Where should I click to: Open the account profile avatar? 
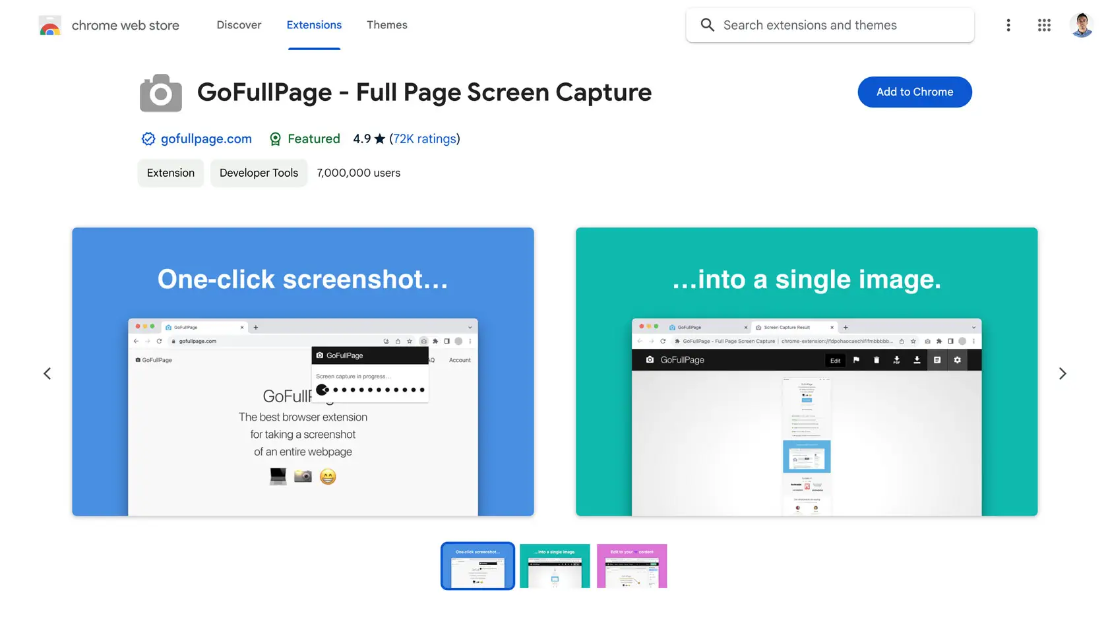(1082, 25)
